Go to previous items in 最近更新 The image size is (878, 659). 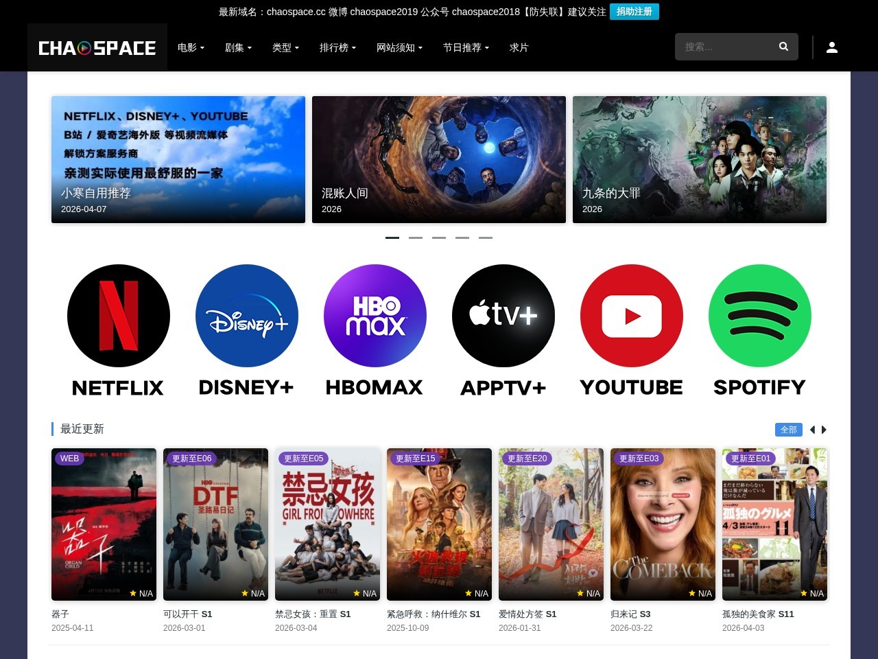(x=812, y=430)
